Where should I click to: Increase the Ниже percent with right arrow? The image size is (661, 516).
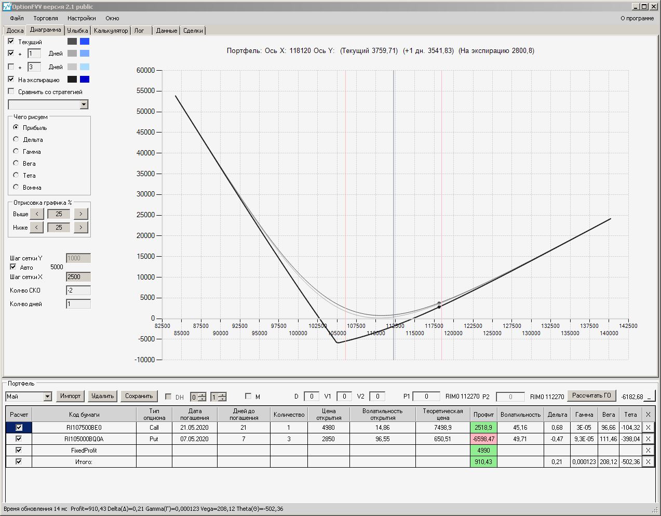81,228
